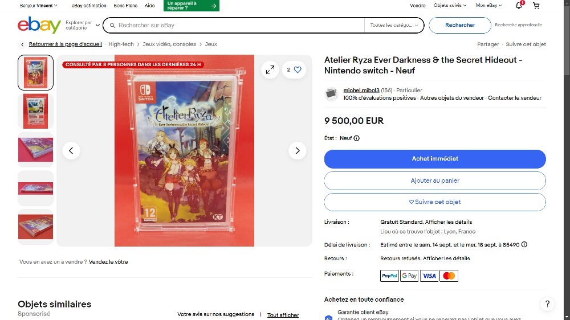Open the help question mark button
This screenshot has width=570, height=320.
[x=547, y=304]
